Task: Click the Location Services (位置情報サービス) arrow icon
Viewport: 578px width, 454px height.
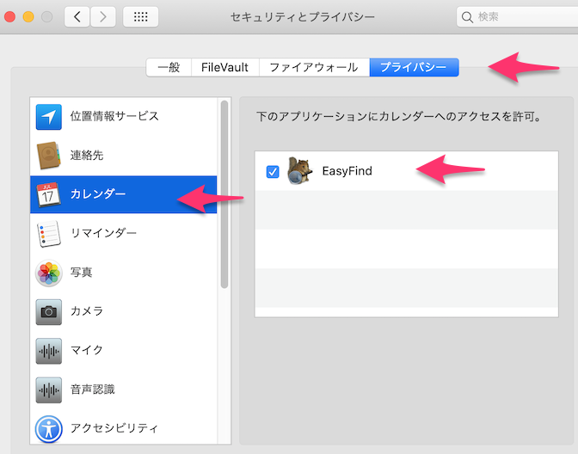Action: pos(49,117)
